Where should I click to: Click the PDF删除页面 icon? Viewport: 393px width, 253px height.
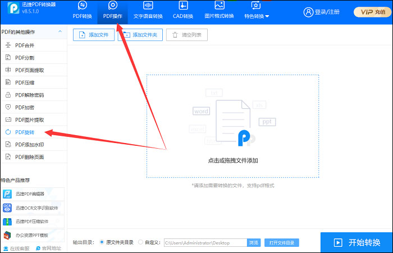[x=8, y=157]
